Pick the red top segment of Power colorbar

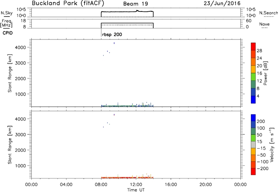(253, 46)
